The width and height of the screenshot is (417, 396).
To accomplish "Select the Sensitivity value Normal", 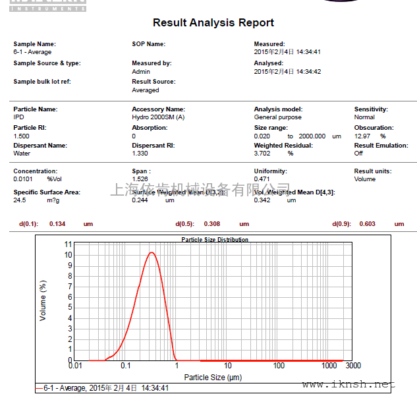I will [x=364, y=117].
